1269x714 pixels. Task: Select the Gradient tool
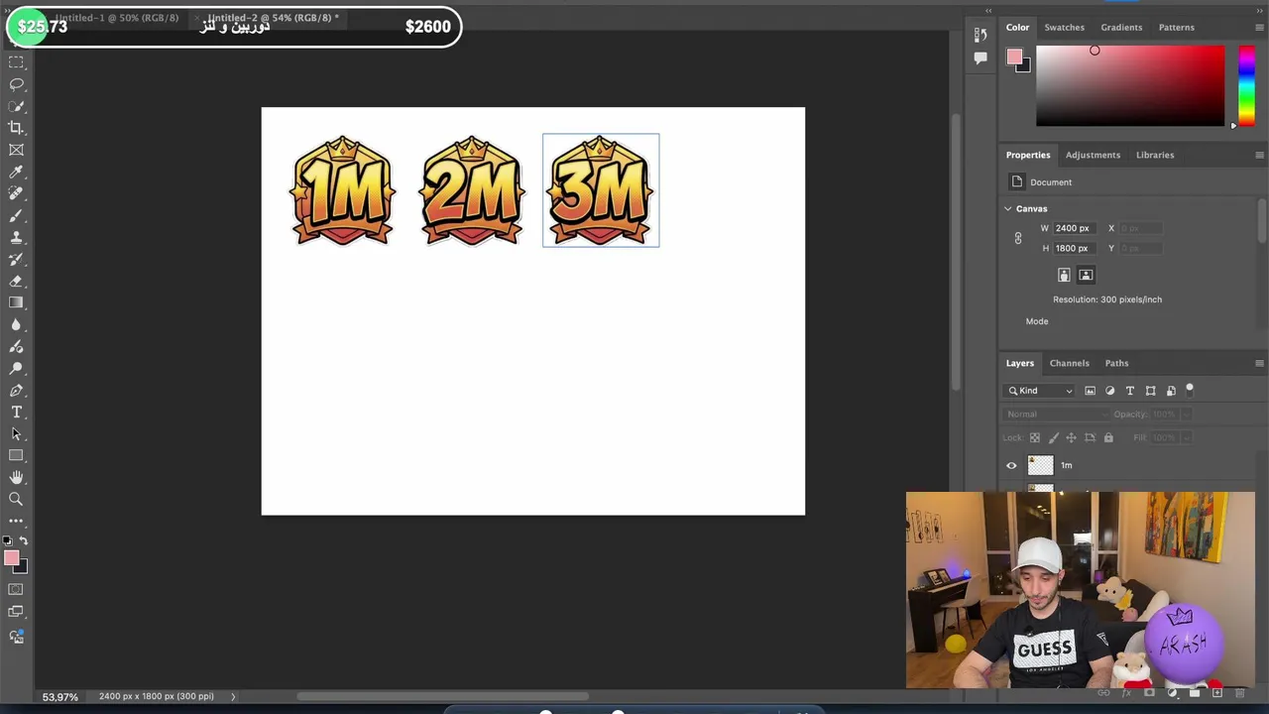[x=16, y=302]
